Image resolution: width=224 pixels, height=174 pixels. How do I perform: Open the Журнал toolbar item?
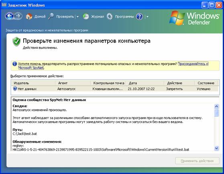(98, 16)
